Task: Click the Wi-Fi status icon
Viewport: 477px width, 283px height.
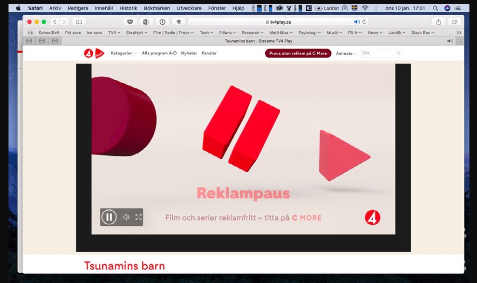Action: click(365, 8)
